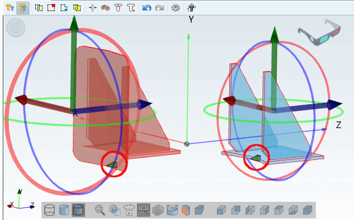Toggle the grid mesh display icon
Viewport: 354px width, 220px height.
pyautogui.click(x=158, y=210)
